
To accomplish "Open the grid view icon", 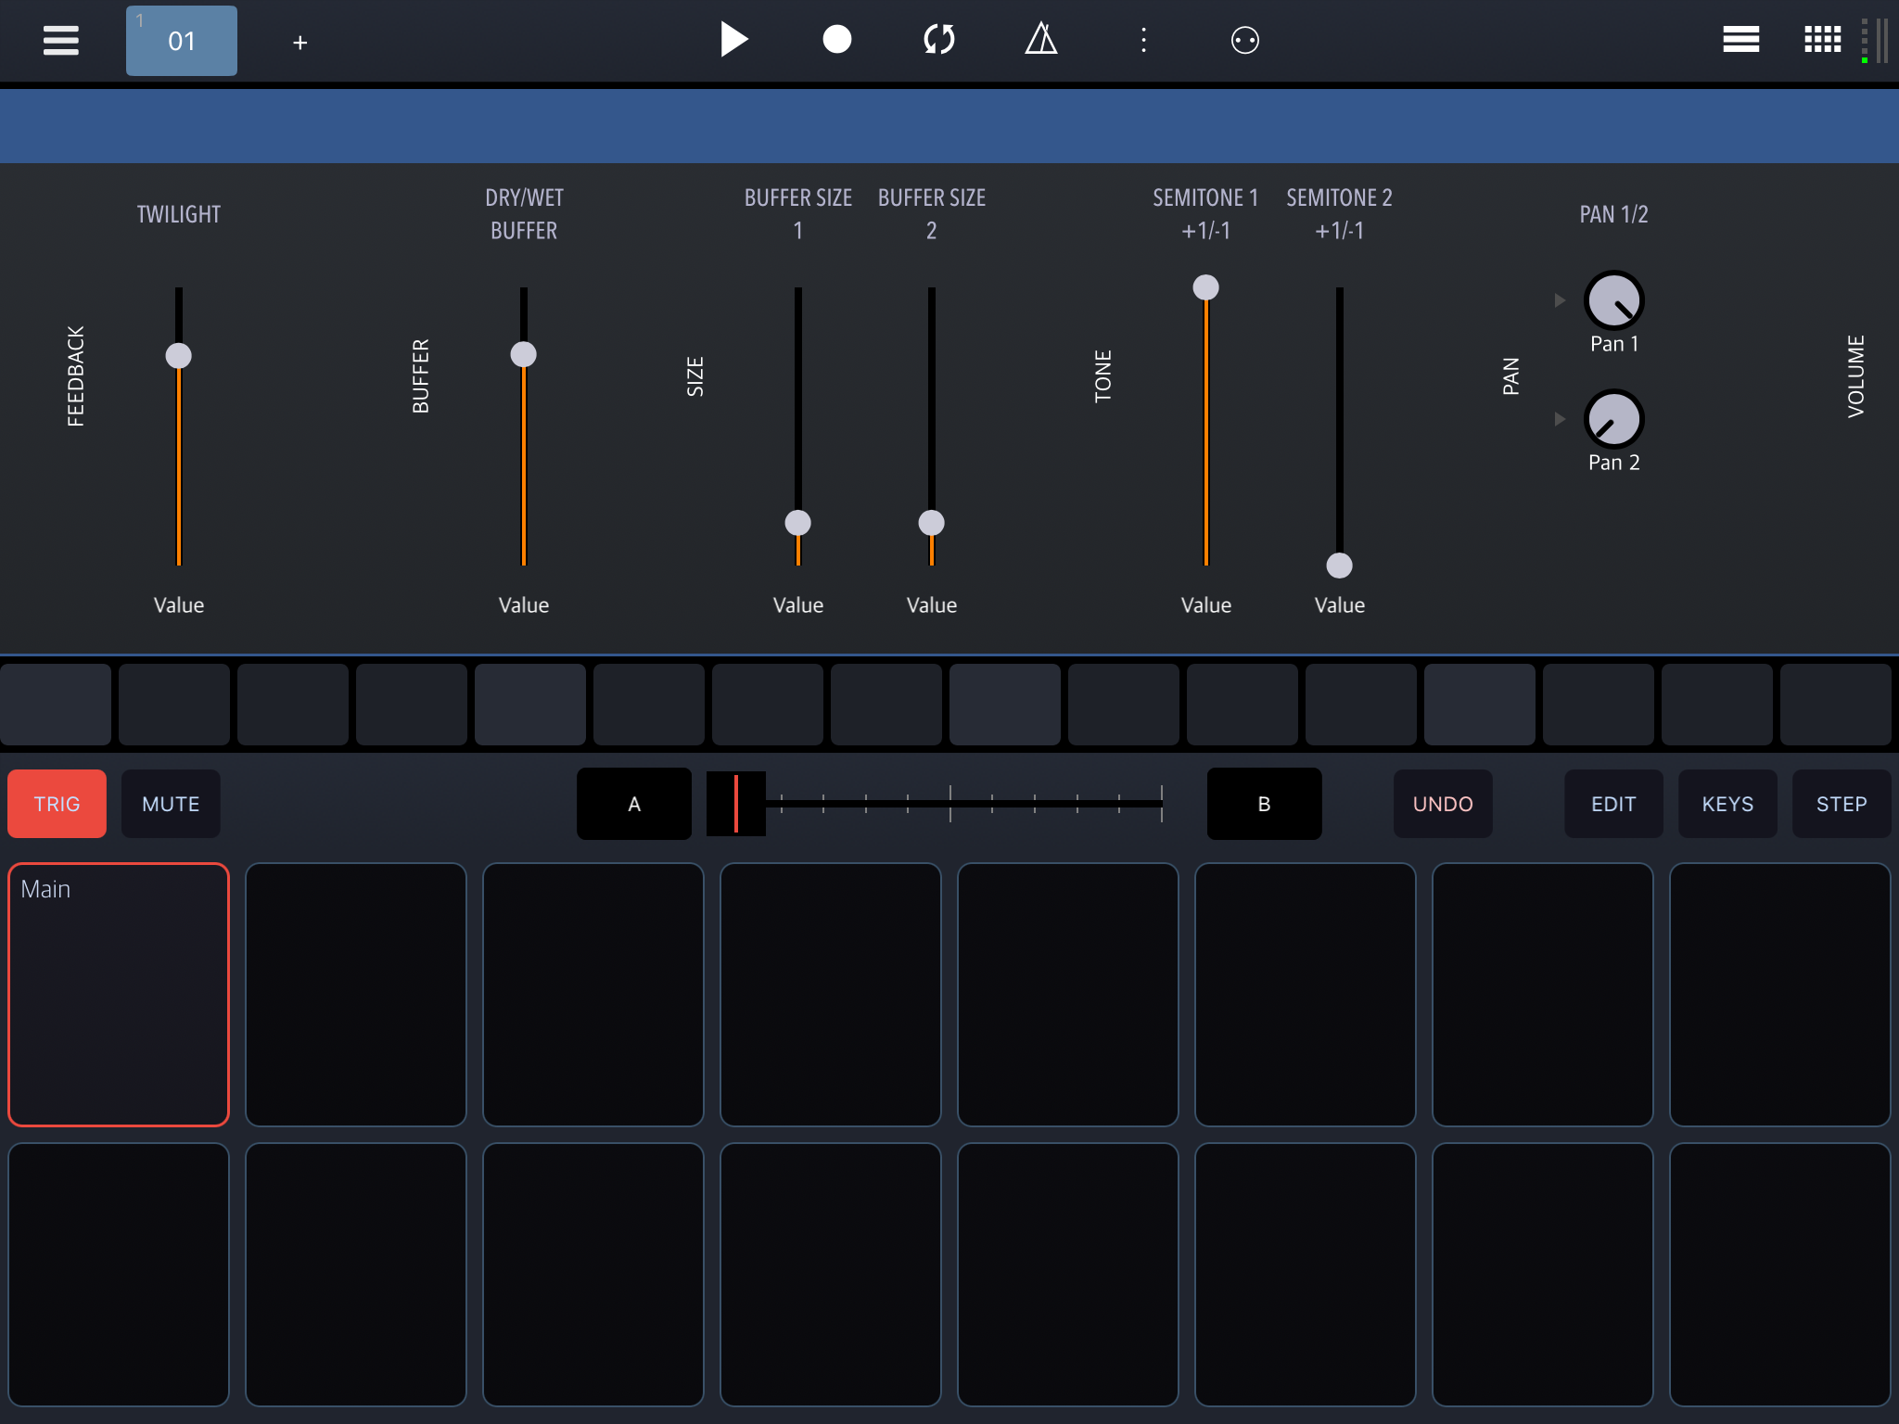I will 1822,40.
